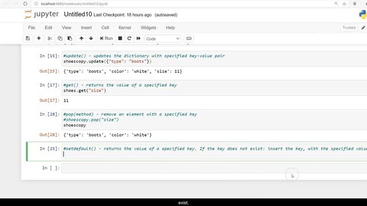
Task: Click the Trusted notebook indicator
Action: click(x=349, y=27)
